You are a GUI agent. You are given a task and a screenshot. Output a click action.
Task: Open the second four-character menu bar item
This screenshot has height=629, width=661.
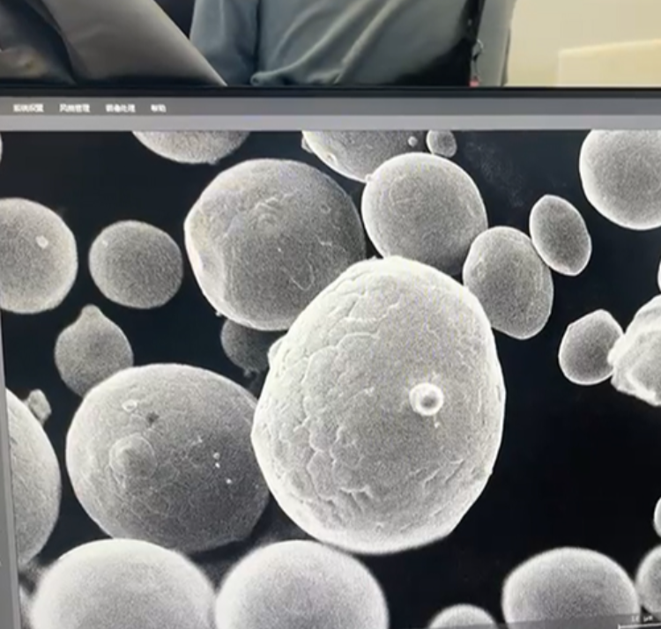[x=75, y=108]
